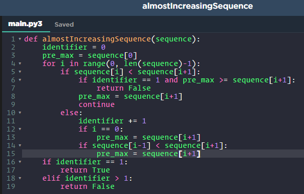Click the 'continue' keyword on line 9
The height and width of the screenshot is (194, 304).
tap(97, 104)
